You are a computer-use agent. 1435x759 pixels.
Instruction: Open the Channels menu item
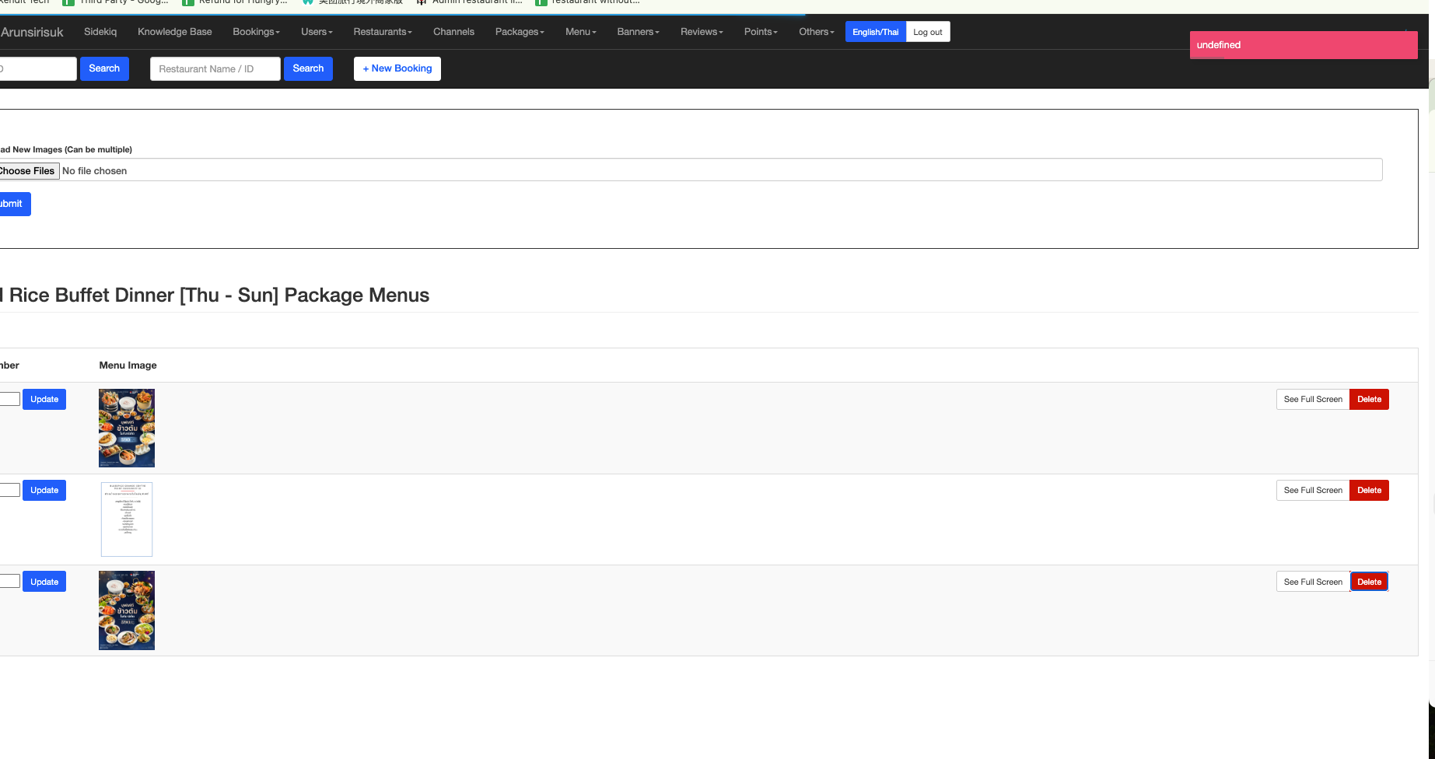tap(453, 32)
